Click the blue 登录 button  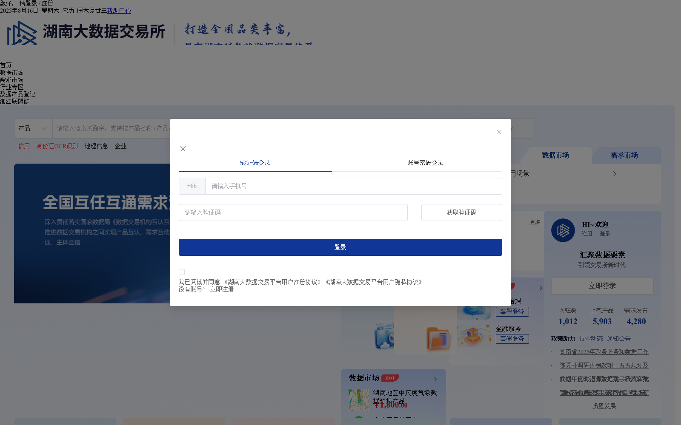pyautogui.click(x=340, y=247)
